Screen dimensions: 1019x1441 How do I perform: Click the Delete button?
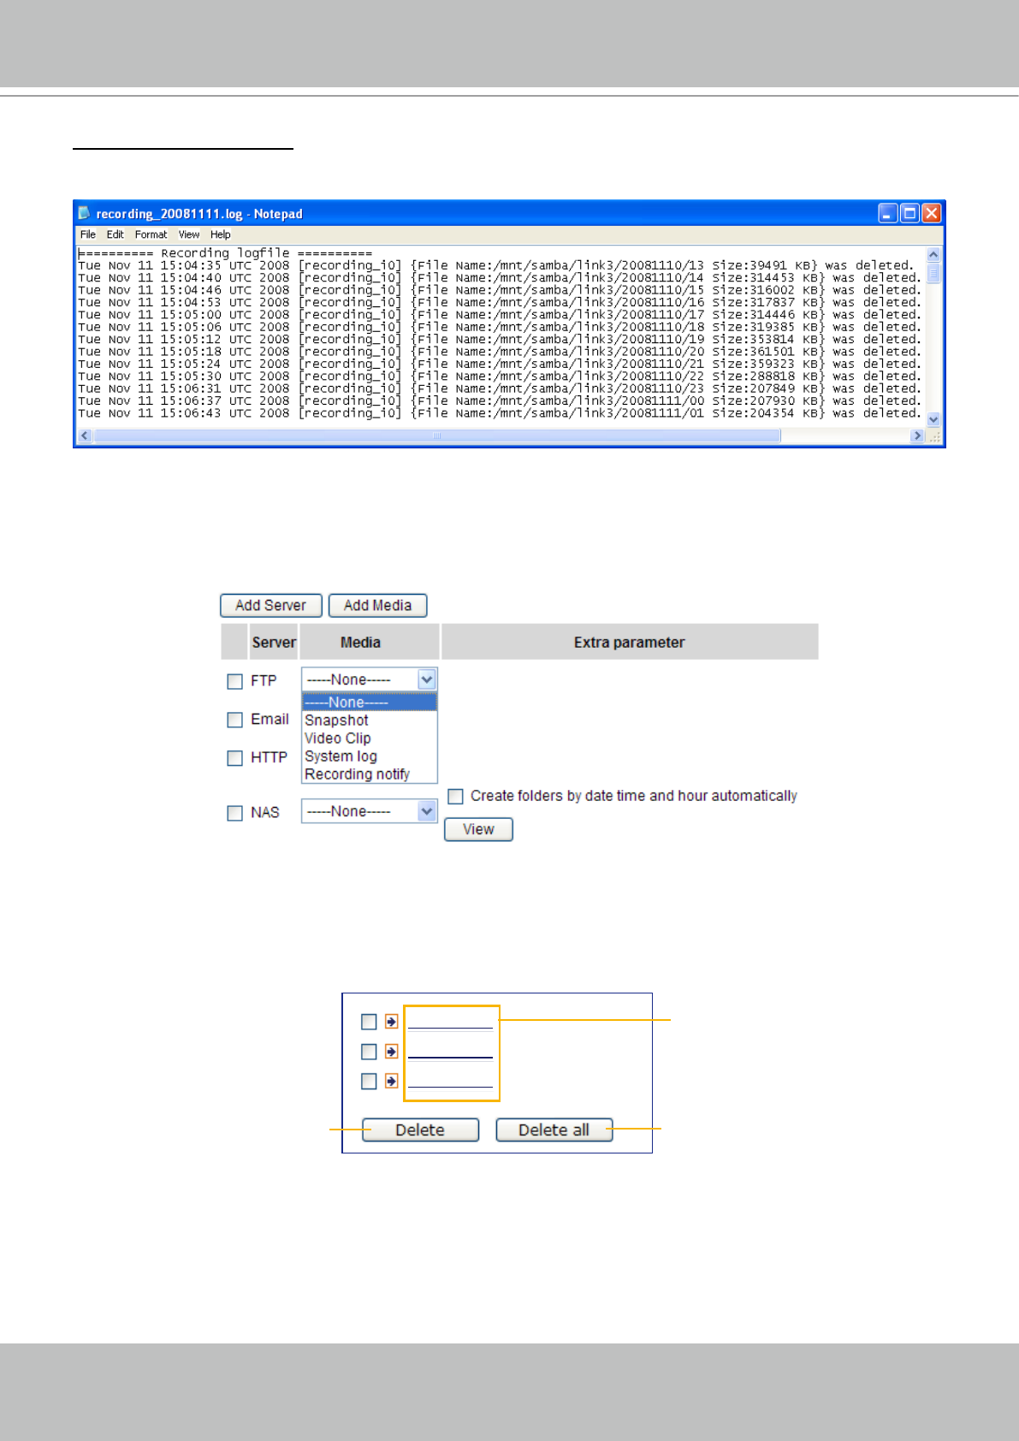click(420, 1130)
